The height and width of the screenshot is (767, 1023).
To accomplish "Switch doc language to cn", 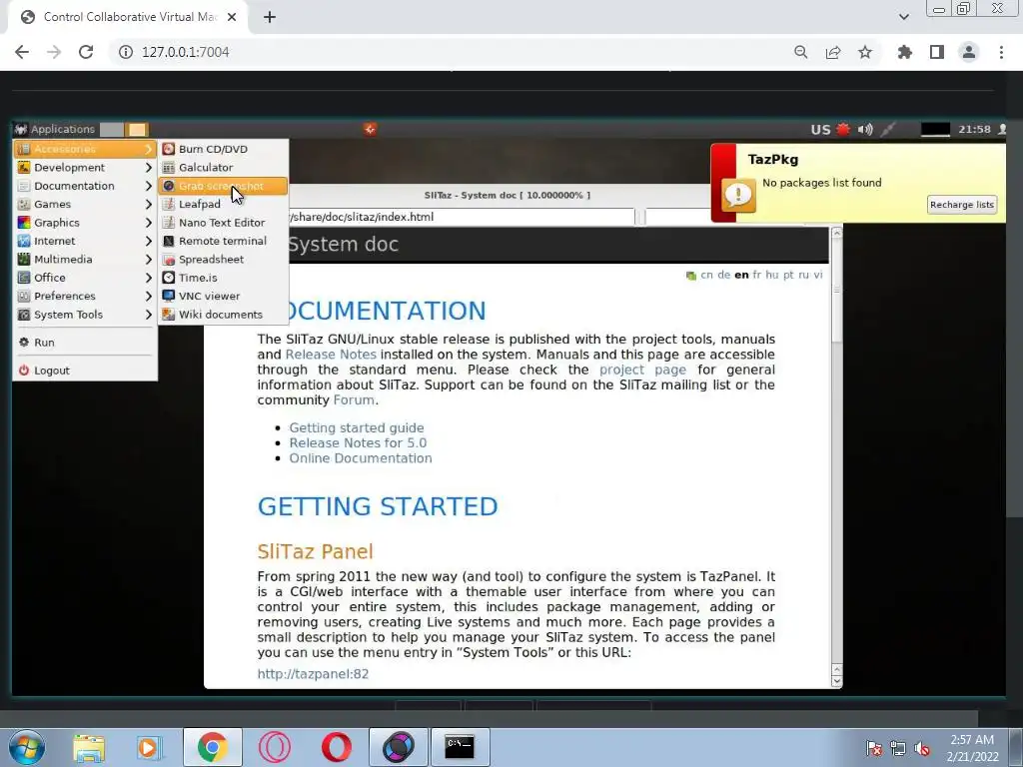I will pyautogui.click(x=706, y=276).
